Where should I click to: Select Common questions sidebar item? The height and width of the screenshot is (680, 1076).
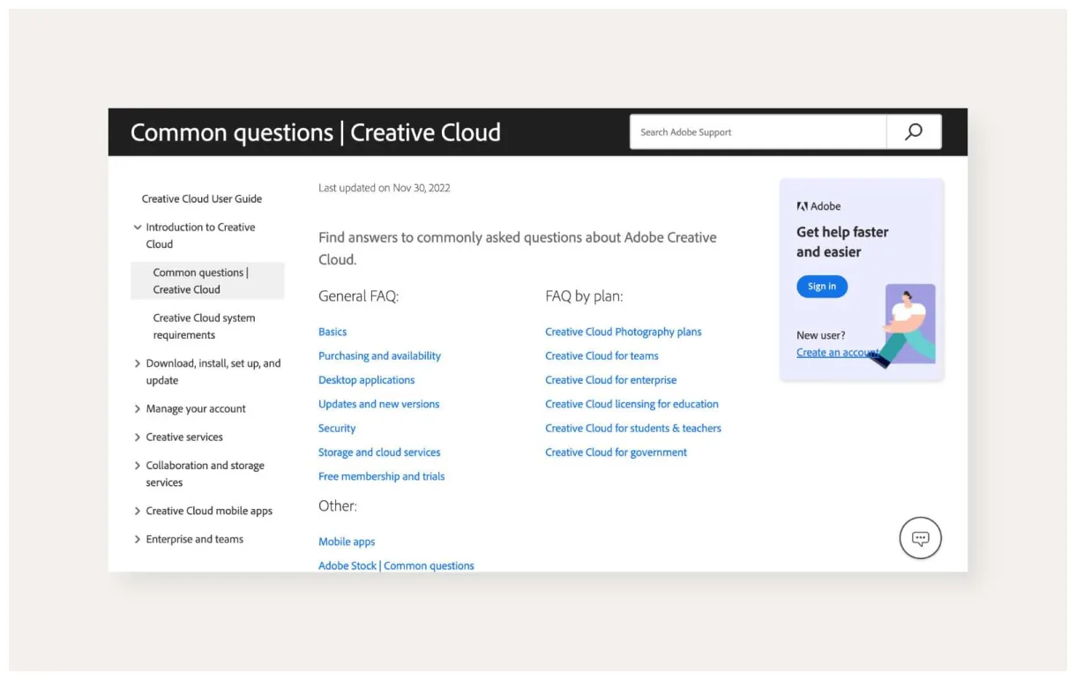point(200,280)
